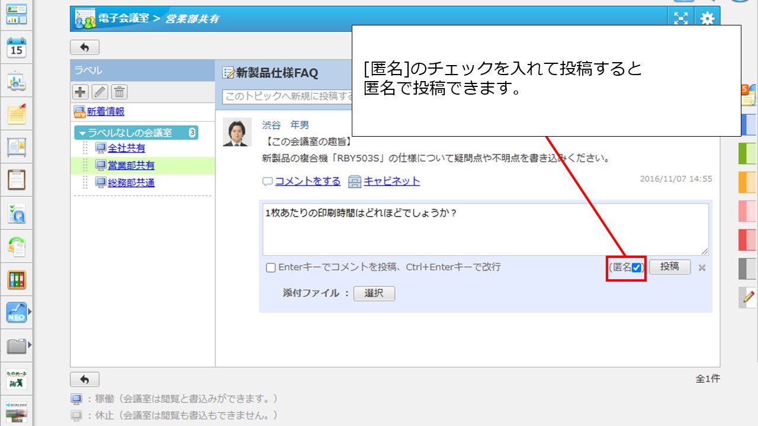The image size is (758, 426).
Task: Select 総務部共通 conference room
Action: (131, 183)
